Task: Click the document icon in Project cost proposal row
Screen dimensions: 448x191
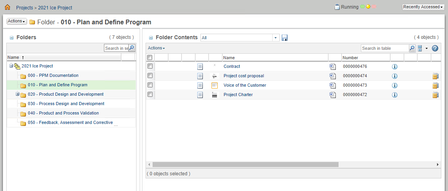Action: [x=200, y=76]
